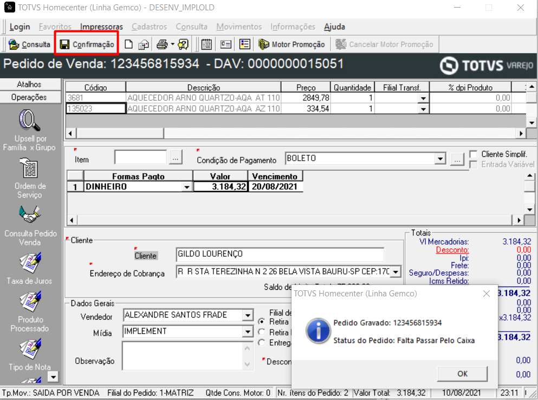Launch Motor Promoção
Image resolution: width=538 pixels, height=400 pixels.
pos(291,45)
